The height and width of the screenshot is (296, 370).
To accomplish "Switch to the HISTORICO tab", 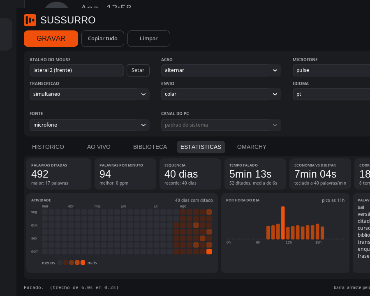I will pyautogui.click(x=48, y=147).
